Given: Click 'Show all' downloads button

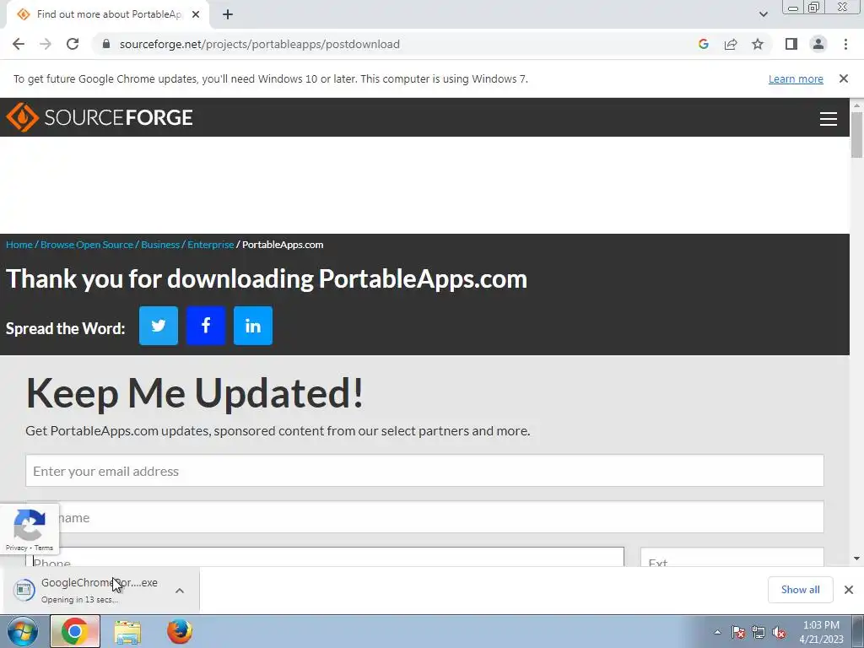Looking at the screenshot, I should tap(800, 590).
